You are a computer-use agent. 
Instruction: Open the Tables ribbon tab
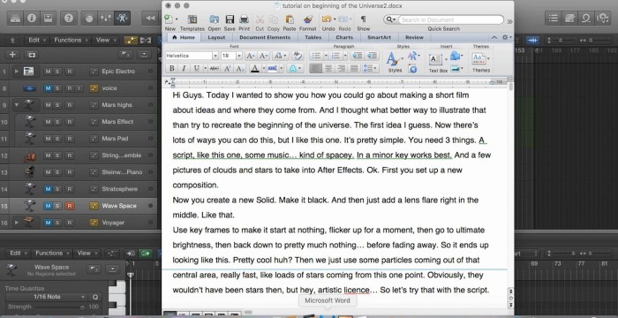tap(313, 37)
